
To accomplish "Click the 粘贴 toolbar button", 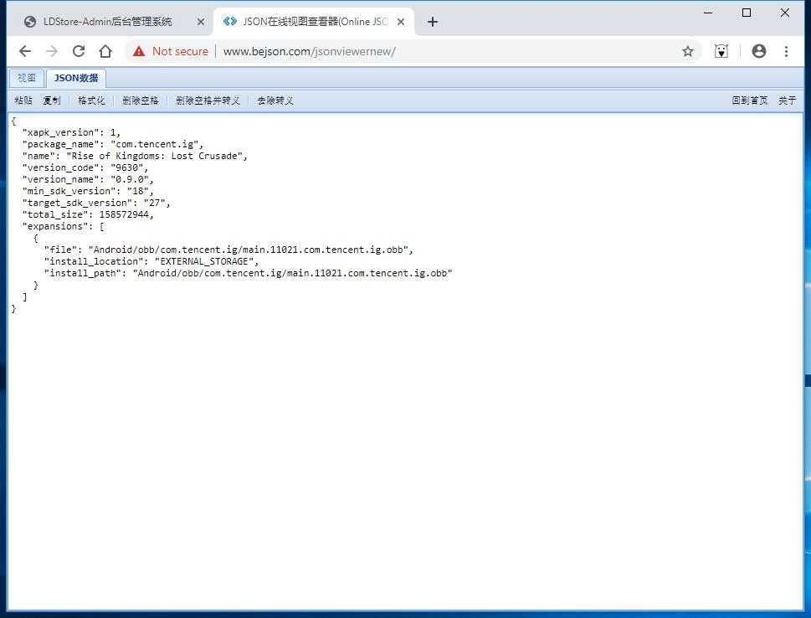I will pyautogui.click(x=23, y=100).
